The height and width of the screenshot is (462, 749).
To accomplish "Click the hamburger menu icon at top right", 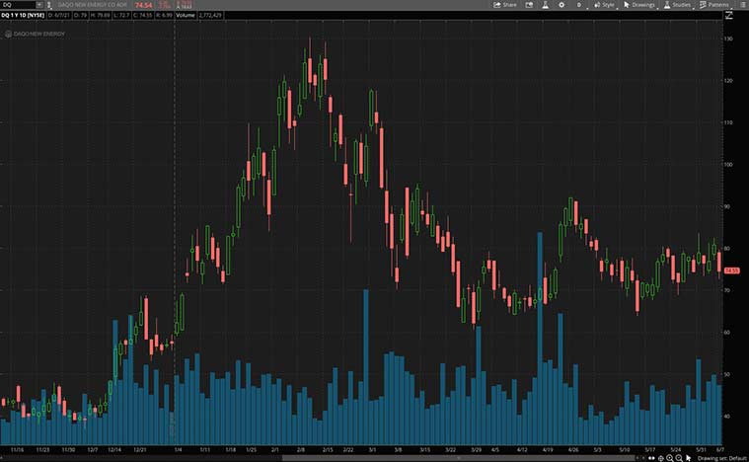I will [741, 5].
